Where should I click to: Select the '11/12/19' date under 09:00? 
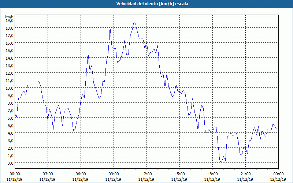[x=113, y=179]
